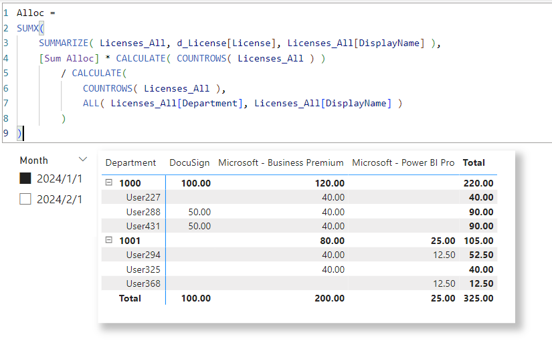Collapse department 1001 rows
Image resolution: width=552 pixels, height=361 pixels.
109,240
